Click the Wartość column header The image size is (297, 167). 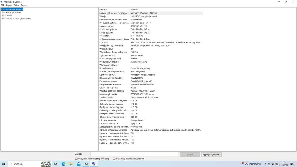pyautogui.click(x=166, y=9)
